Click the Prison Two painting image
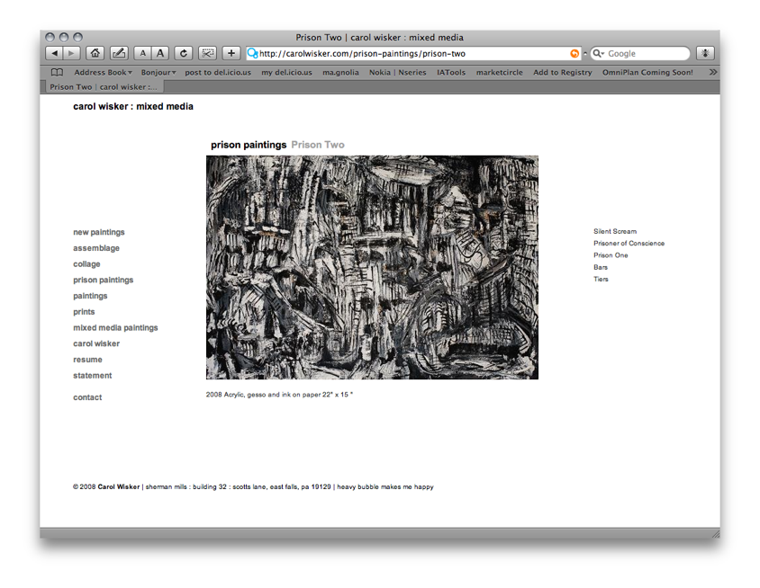The image size is (760, 588). tap(372, 267)
